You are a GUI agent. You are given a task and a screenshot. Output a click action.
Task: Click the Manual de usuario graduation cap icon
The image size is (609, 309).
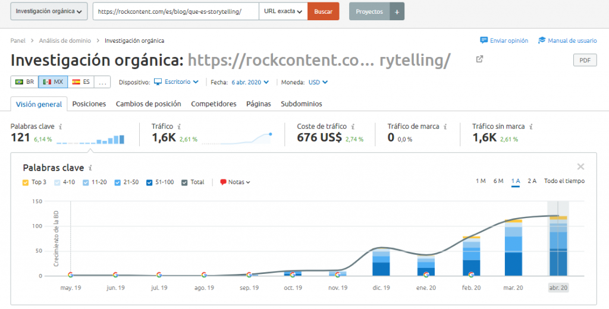tap(542, 40)
